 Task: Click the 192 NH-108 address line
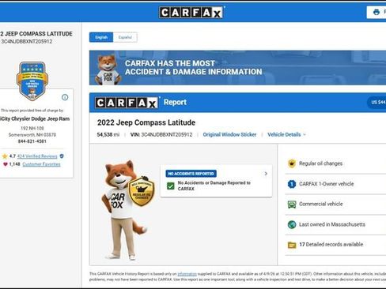(x=32, y=128)
